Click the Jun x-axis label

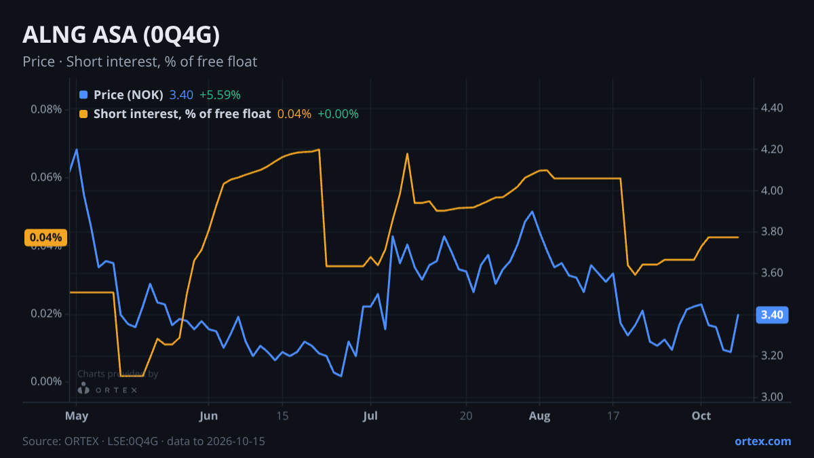tap(209, 415)
